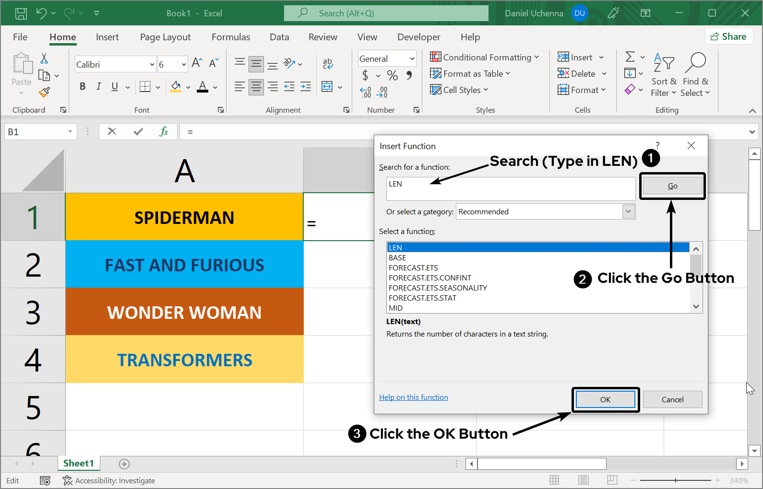Open the Help on this function link
Screen dimensions: 763x489
click(413, 397)
